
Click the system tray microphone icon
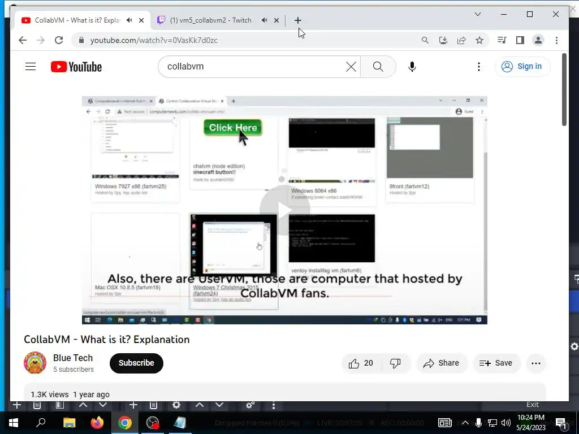(x=478, y=423)
